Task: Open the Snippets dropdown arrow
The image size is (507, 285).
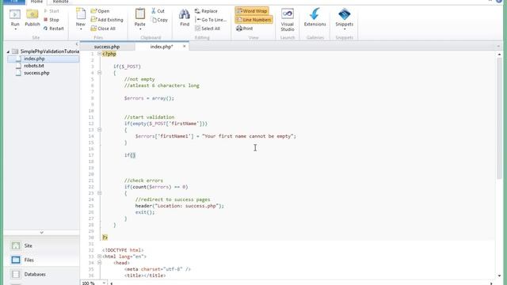Action: tap(345, 29)
